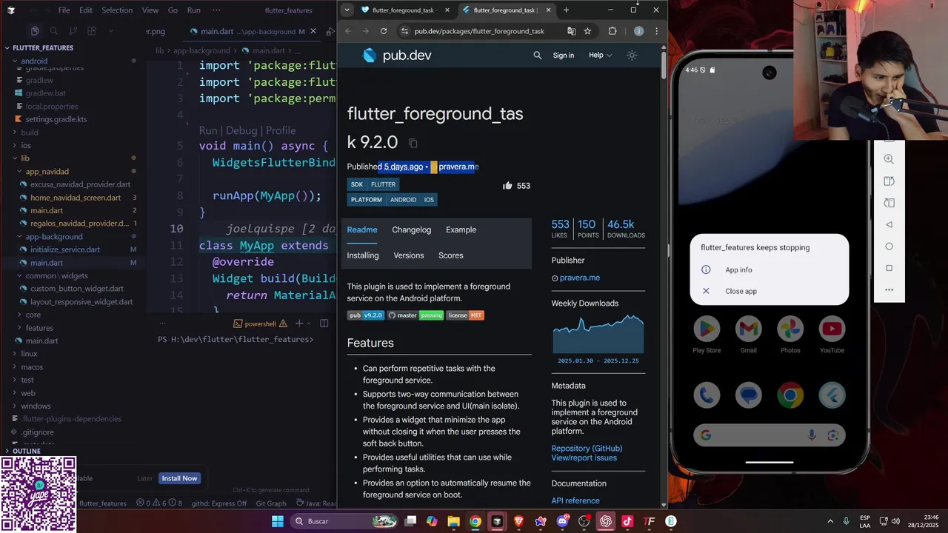Tap emulator Home circle button

click(889, 247)
